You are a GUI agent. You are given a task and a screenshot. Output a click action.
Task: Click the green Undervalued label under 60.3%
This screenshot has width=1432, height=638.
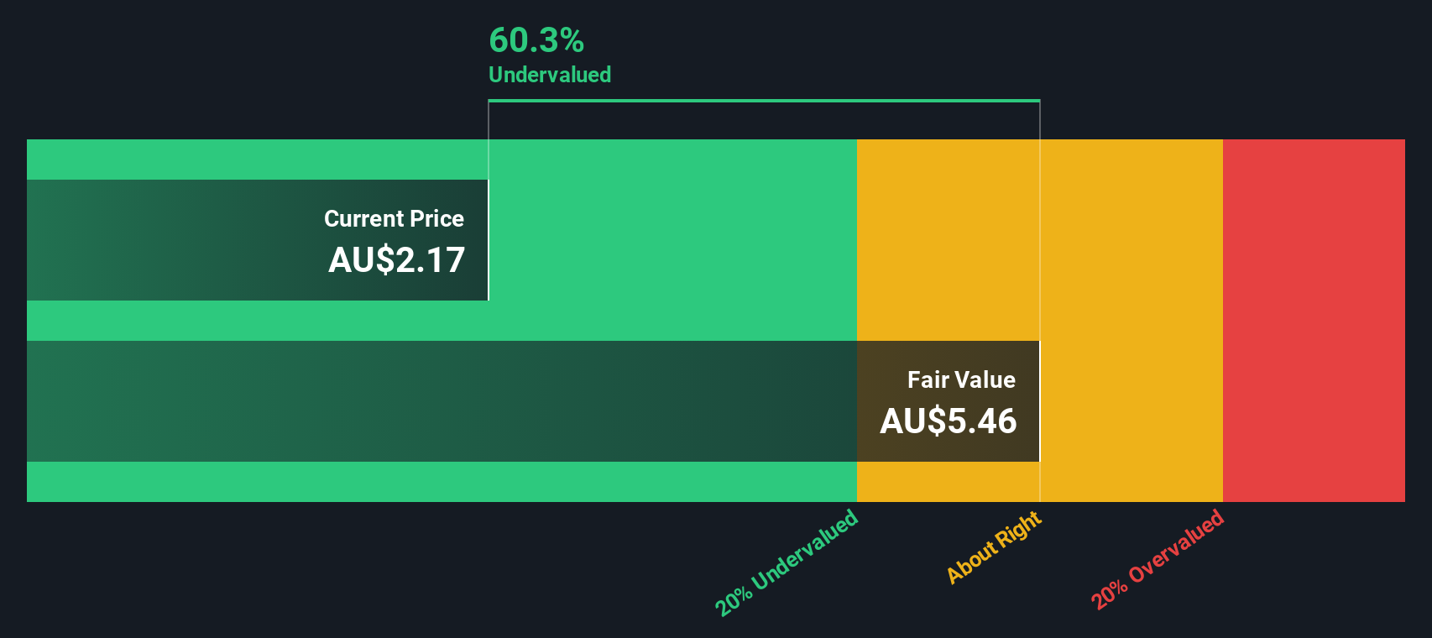(550, 75)
